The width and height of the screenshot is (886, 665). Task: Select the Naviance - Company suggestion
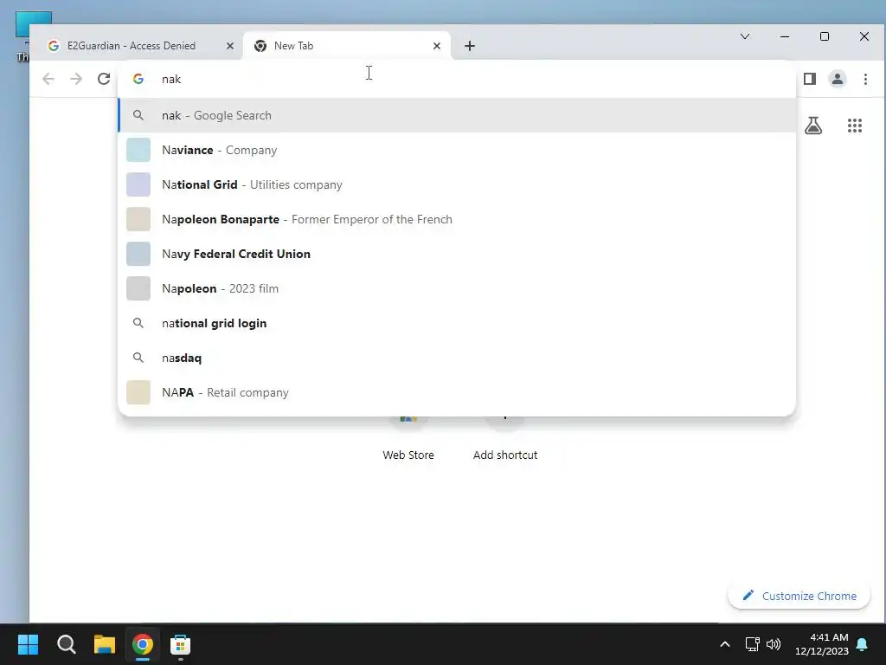[457, 150]
